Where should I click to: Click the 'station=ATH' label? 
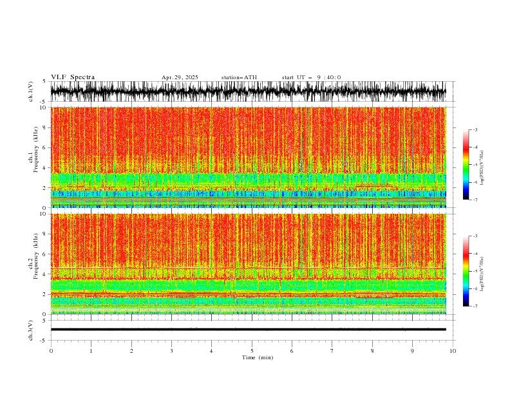239,77
